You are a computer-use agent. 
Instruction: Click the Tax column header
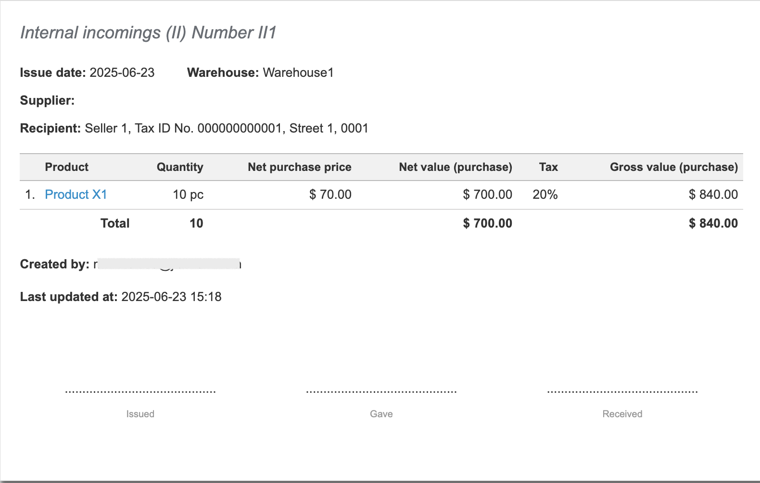[x=548, y=167]
